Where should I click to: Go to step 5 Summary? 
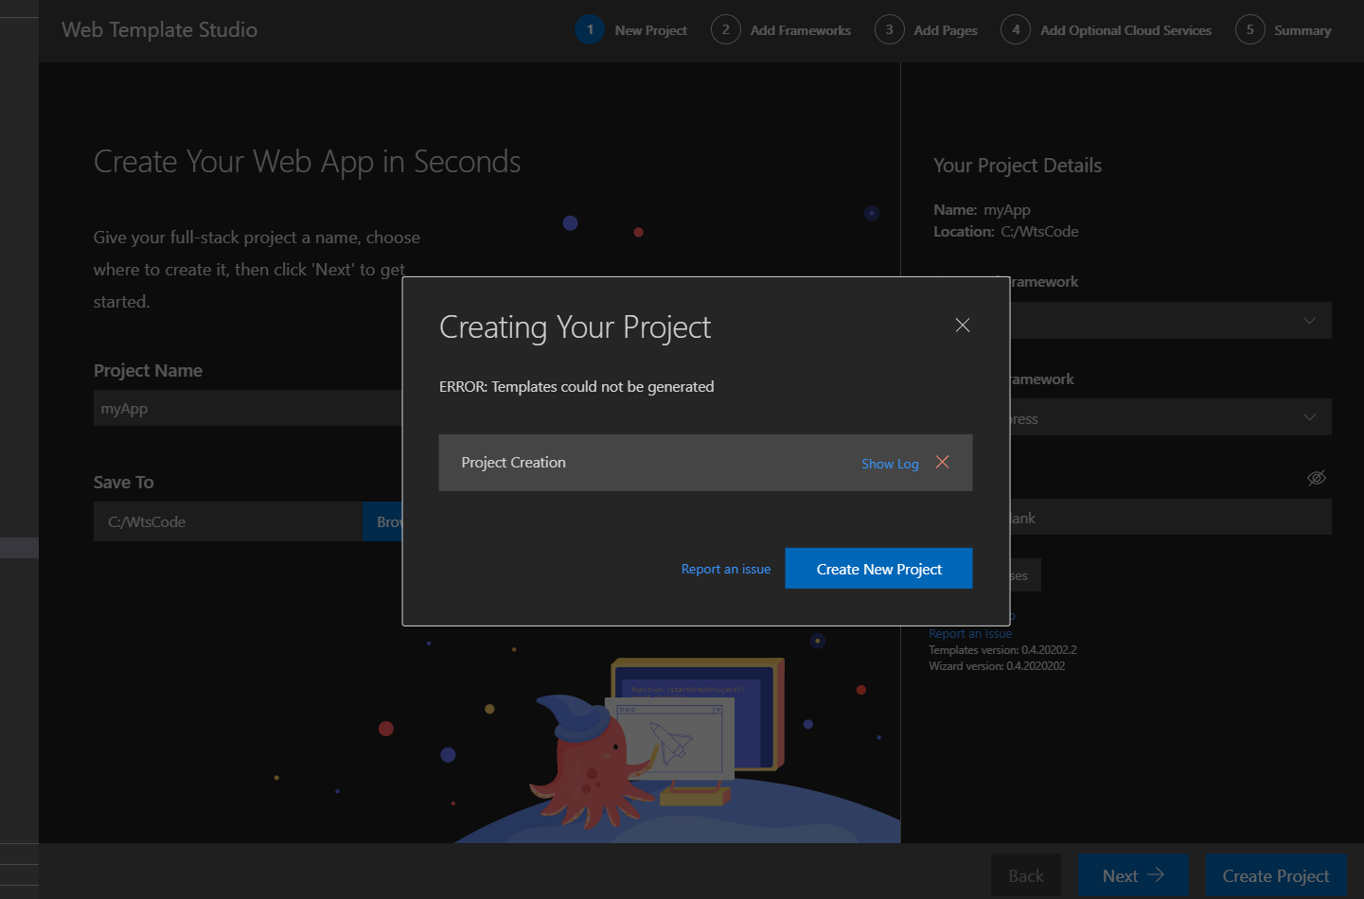[1284, 30]
